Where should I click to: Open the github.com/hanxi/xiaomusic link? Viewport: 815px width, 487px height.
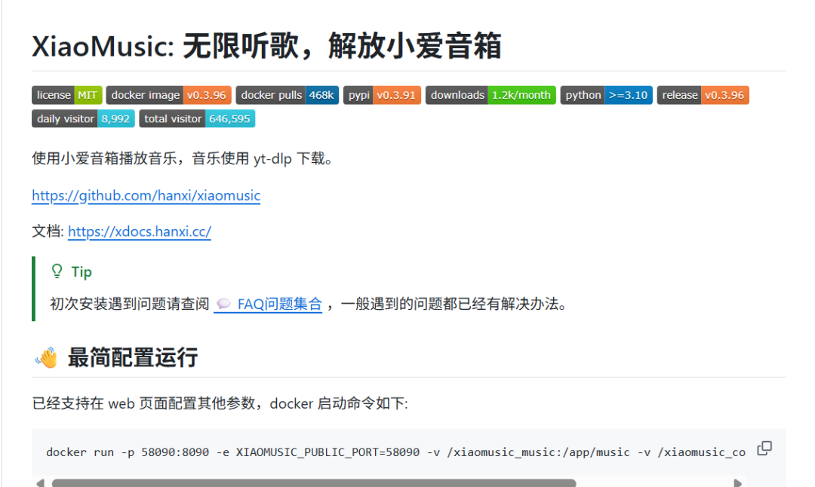146,196
